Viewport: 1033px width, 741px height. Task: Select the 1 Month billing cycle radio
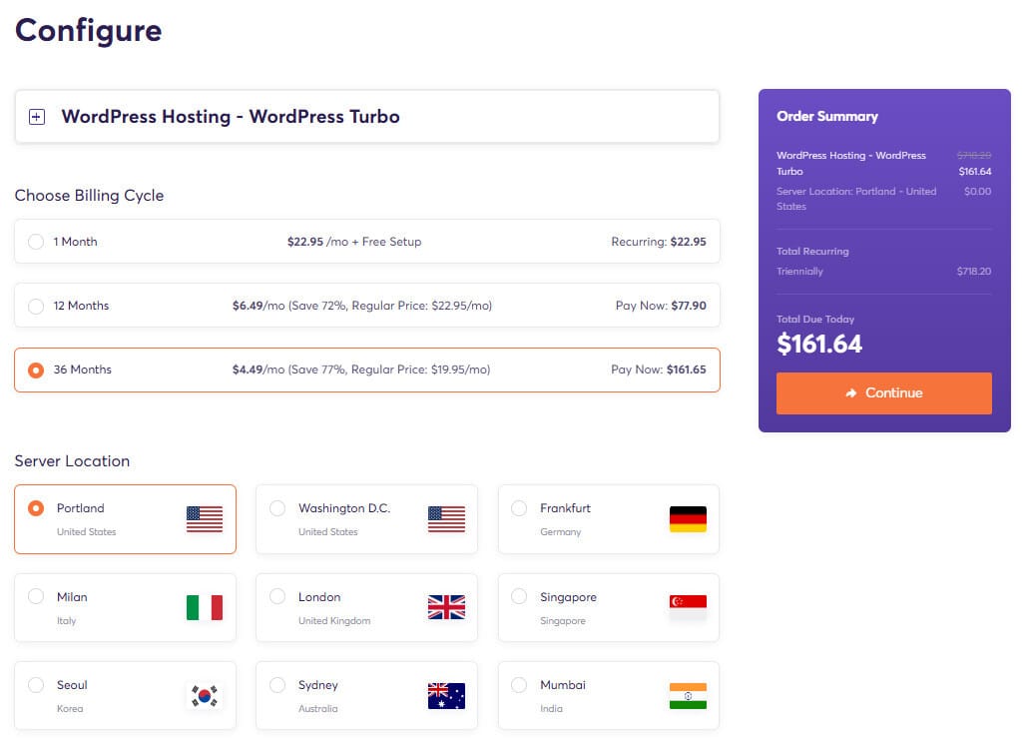coord(36,242)
